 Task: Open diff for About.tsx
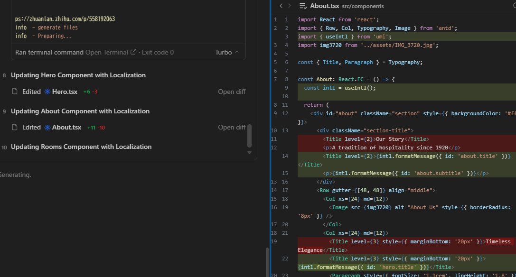click(232, 127)
